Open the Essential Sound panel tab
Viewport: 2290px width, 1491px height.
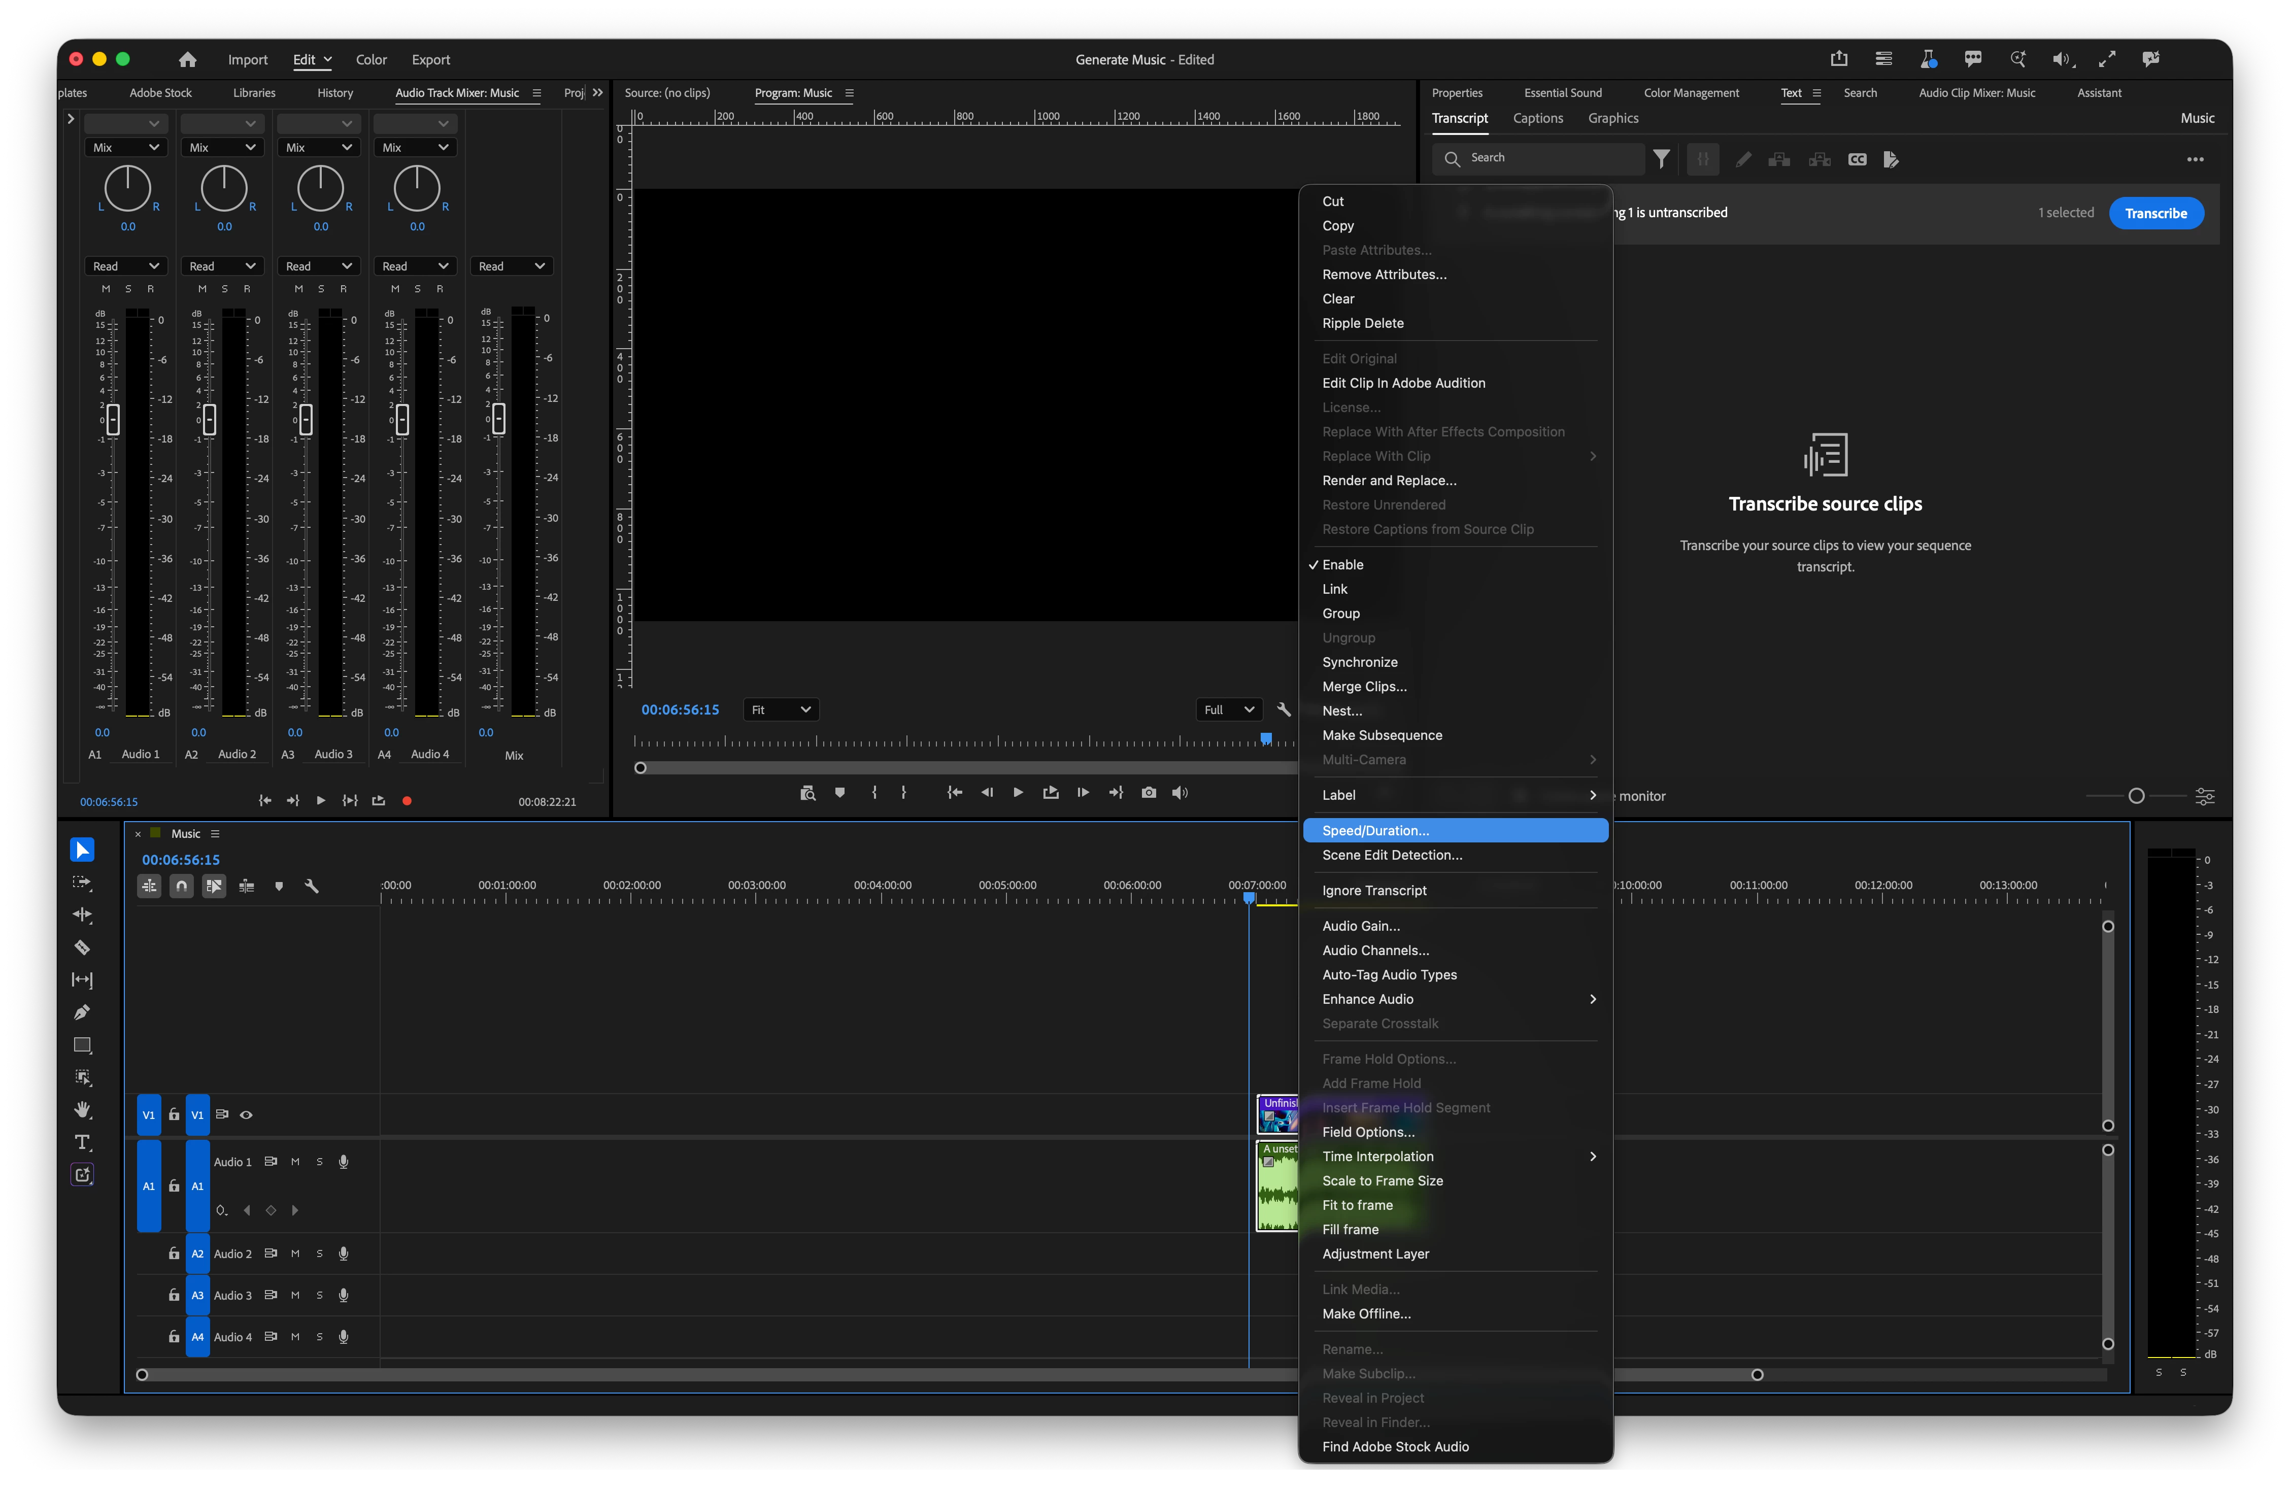(x=1563, y=92)
